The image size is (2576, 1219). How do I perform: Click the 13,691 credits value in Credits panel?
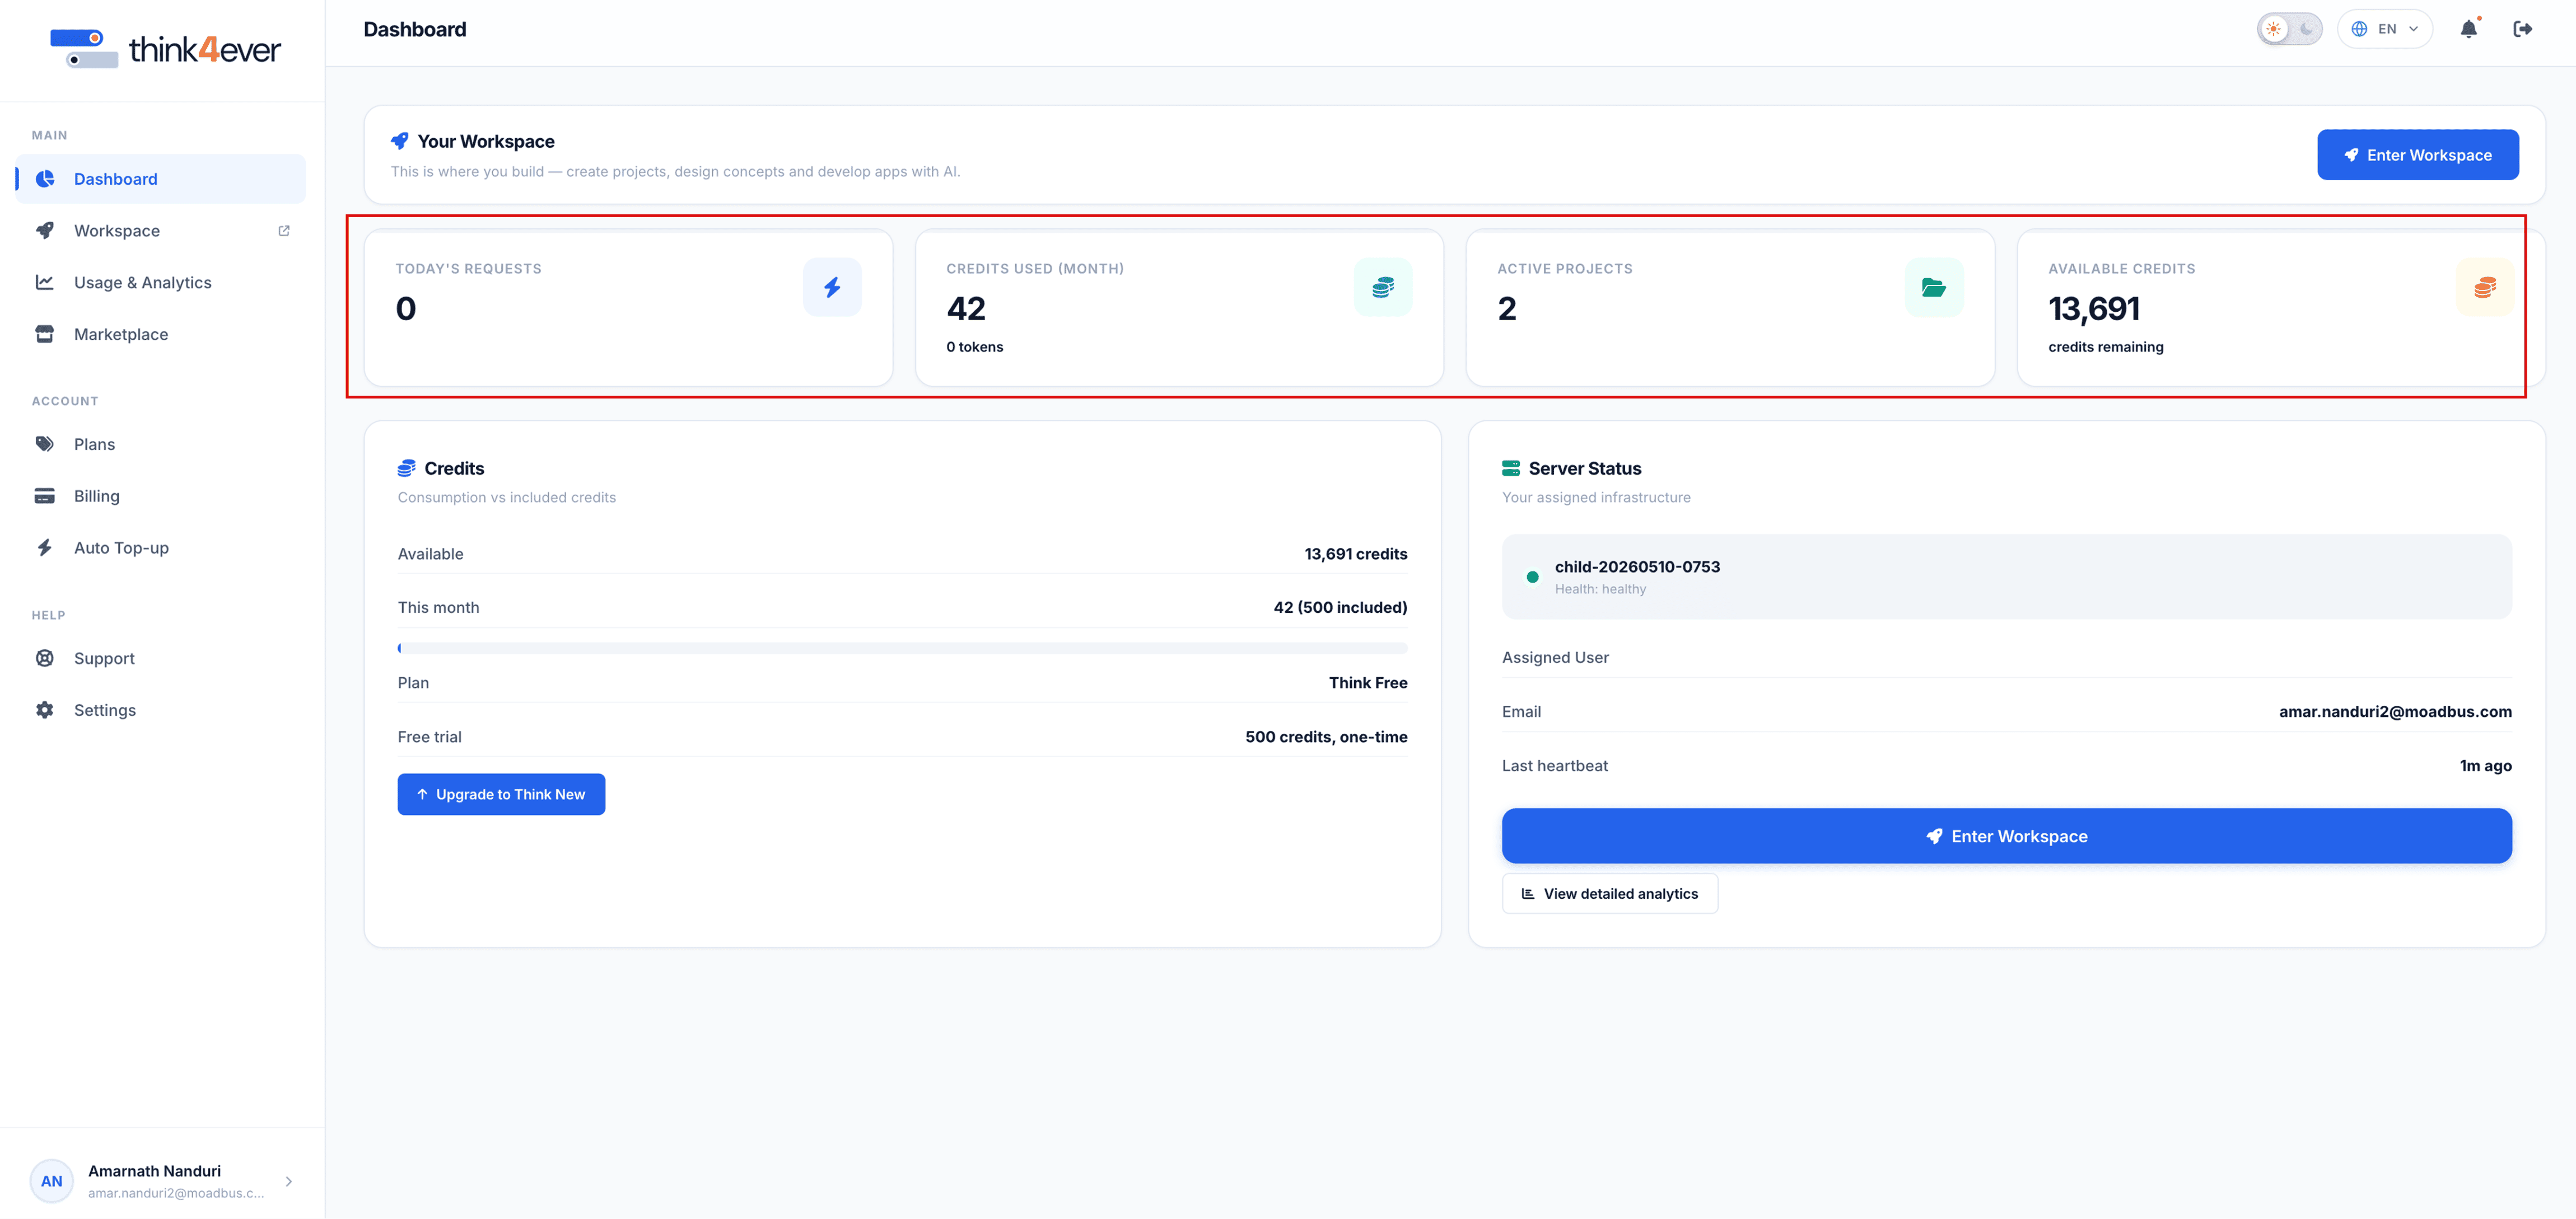(1355, 554)
